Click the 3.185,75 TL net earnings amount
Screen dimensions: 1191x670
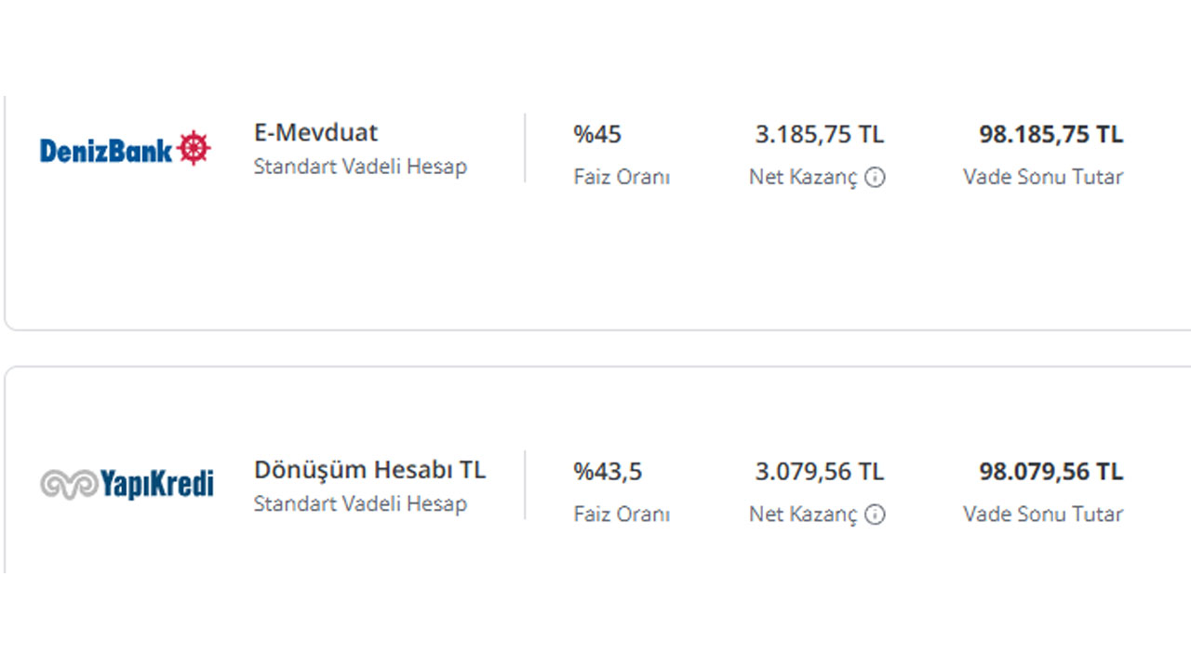pyautogui.click(x=820, y=134)
